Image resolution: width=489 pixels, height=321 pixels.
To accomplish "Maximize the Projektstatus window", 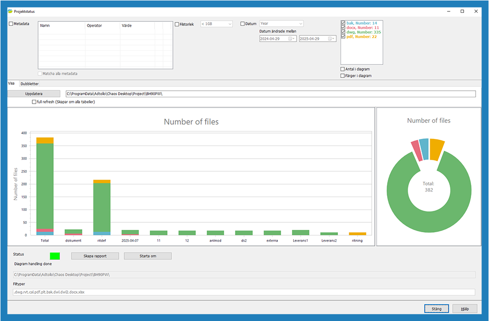I will 462,11.
